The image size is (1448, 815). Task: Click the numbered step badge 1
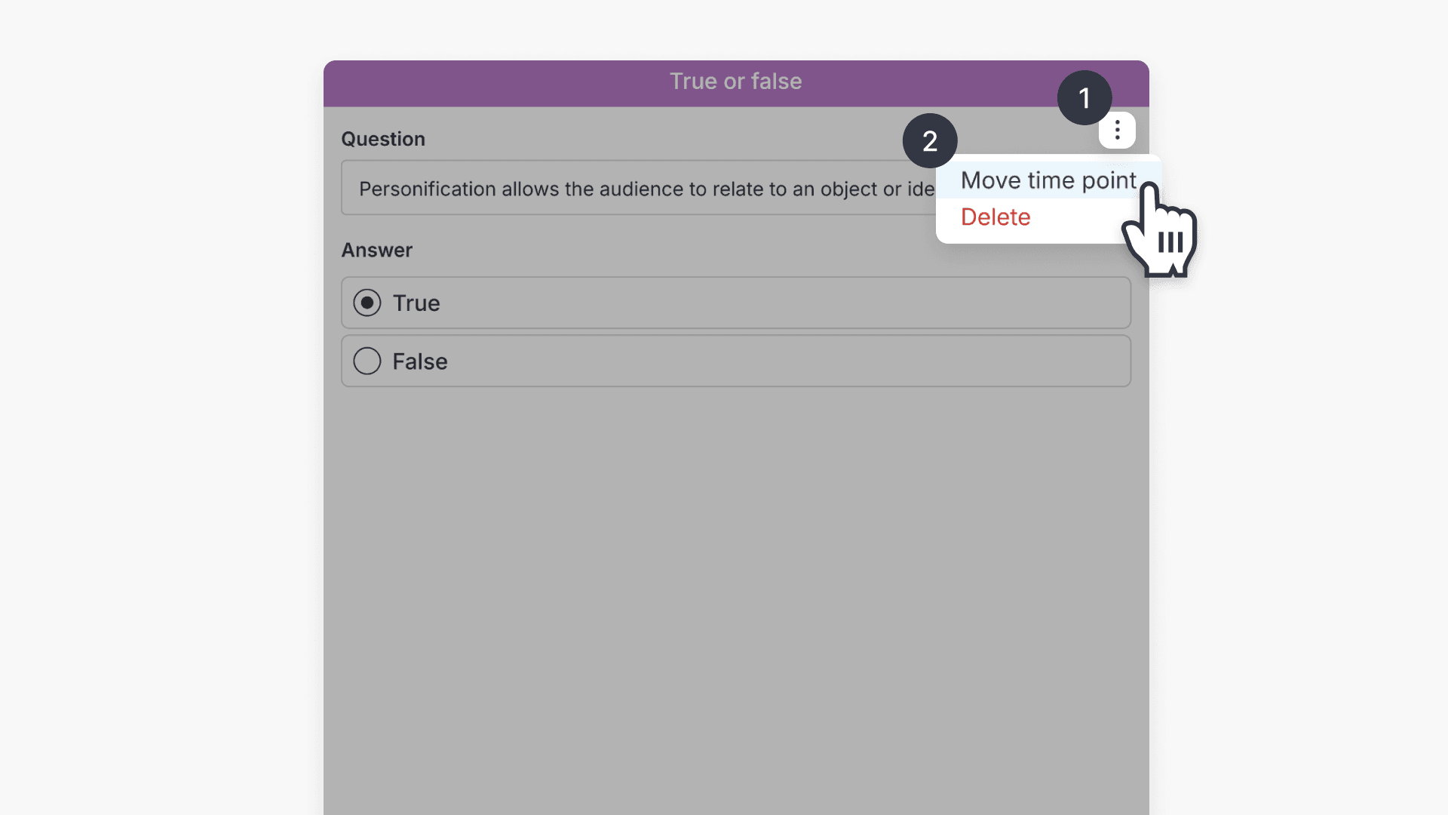1084,98
